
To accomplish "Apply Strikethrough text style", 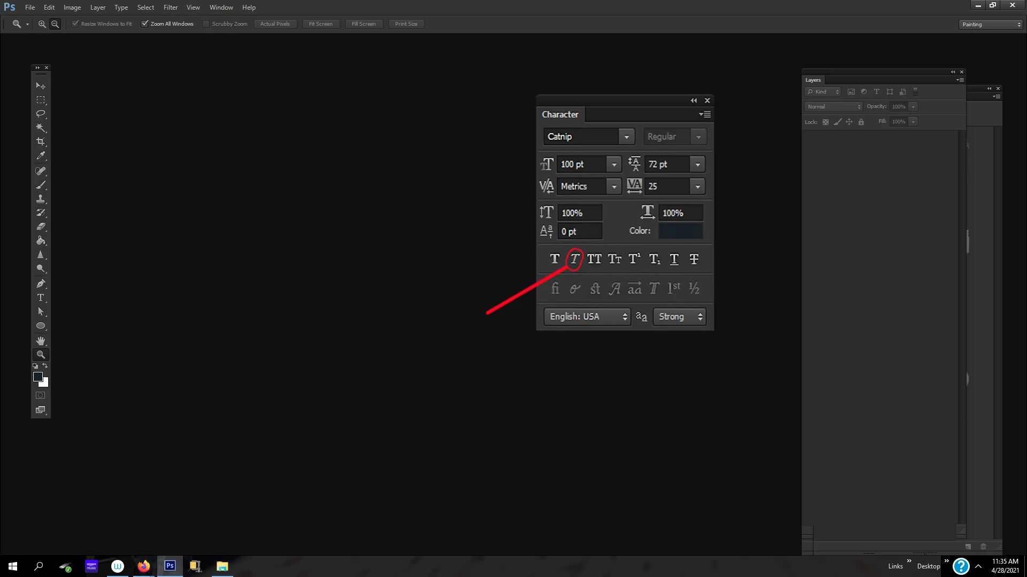I will tap(694, 259).
